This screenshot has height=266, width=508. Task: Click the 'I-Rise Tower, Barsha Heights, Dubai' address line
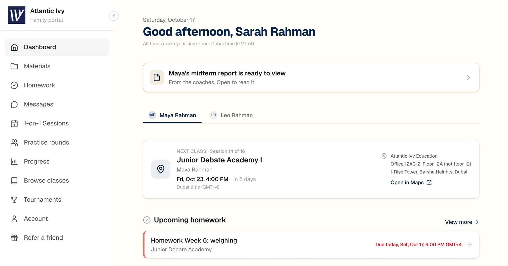pyautogui.click(x=429, y=172)
